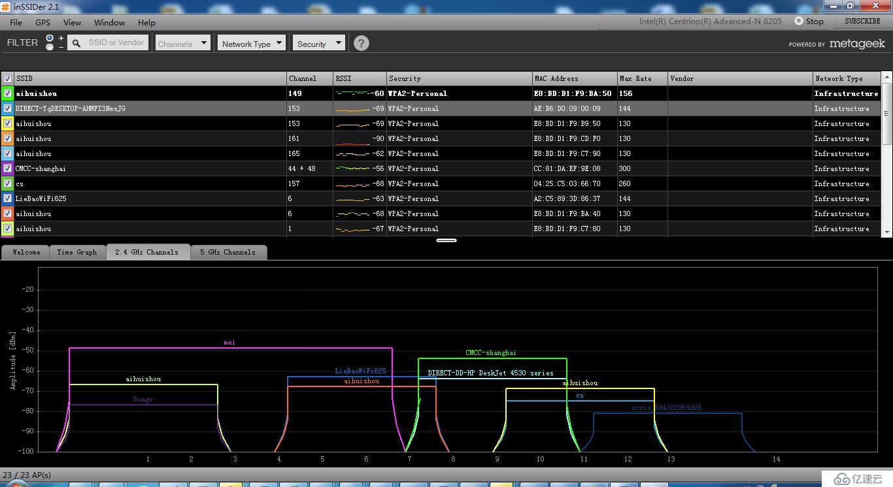Click the search magnifier in filter box
The width and height of the screenshot is (893, 487).
(76, 43)
